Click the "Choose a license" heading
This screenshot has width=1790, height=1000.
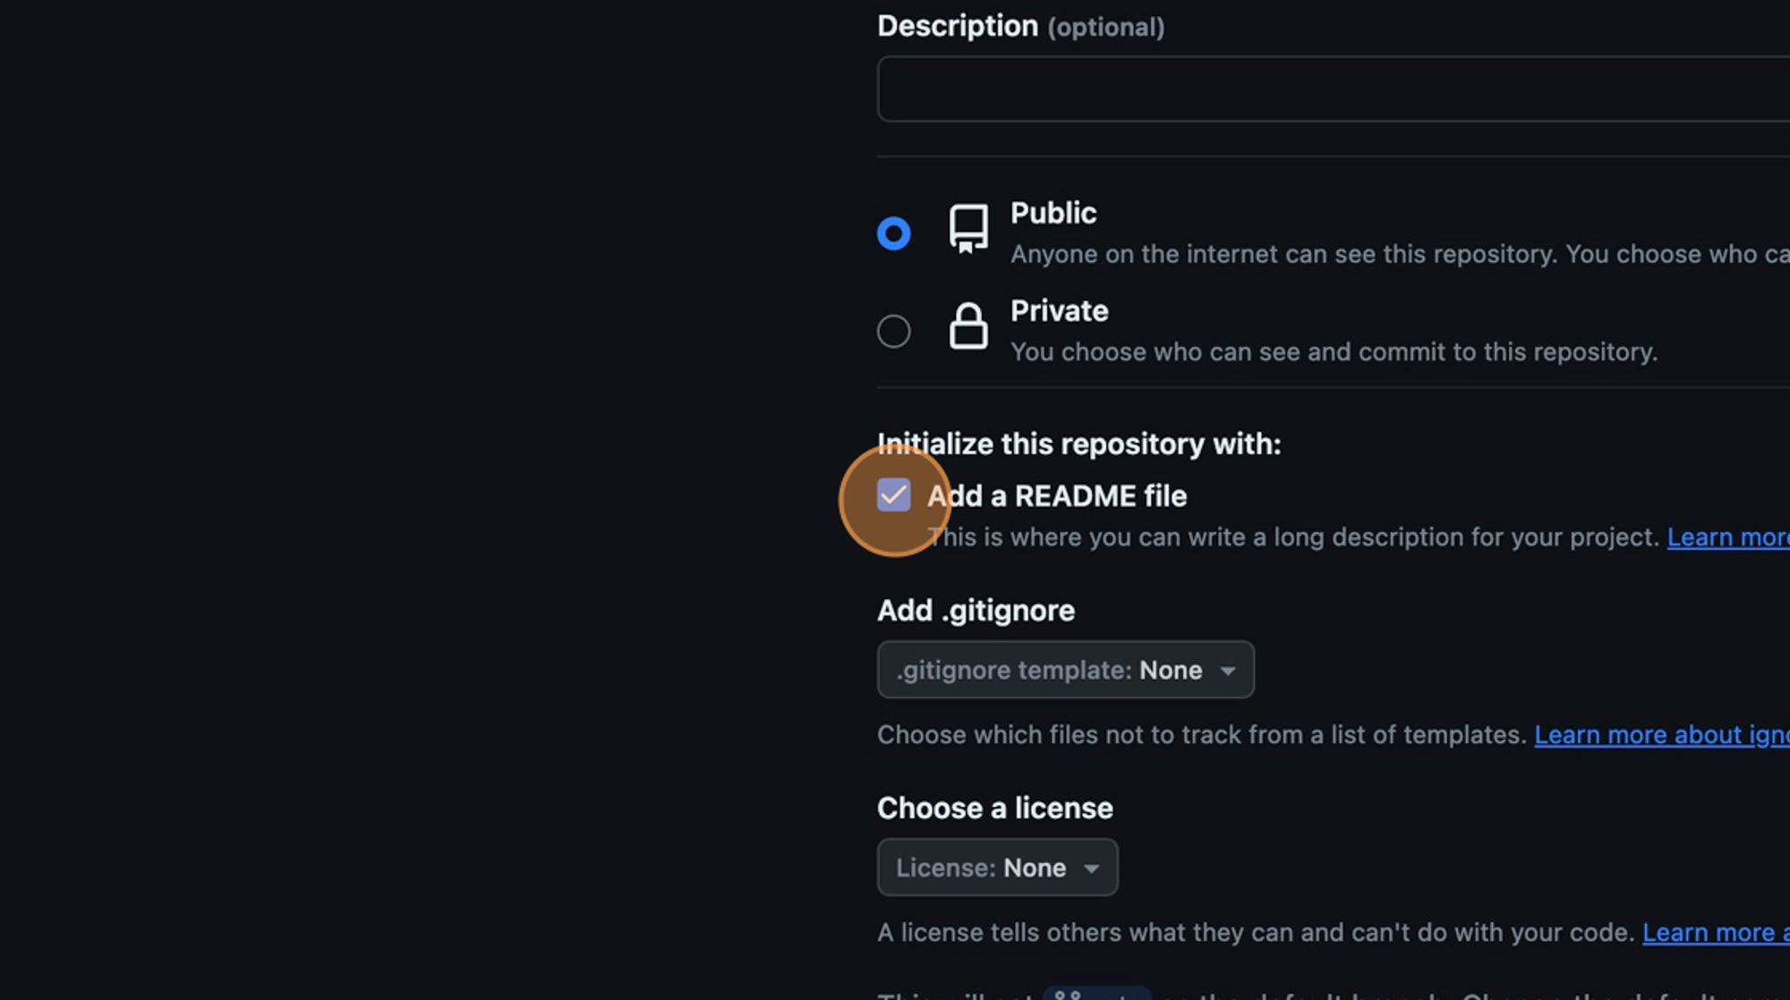(994, 808)
